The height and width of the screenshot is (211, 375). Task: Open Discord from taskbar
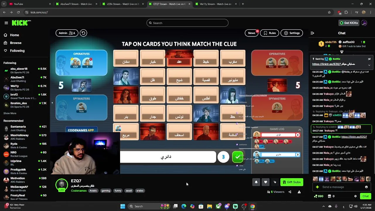pos(227,206)
